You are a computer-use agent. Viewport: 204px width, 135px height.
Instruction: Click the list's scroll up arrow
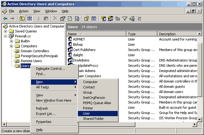coord(199,34)
